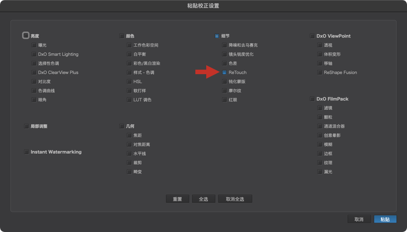Enable the 曝光 checkbox
This screenshot has width=407, height=232.
pos(34,45)
